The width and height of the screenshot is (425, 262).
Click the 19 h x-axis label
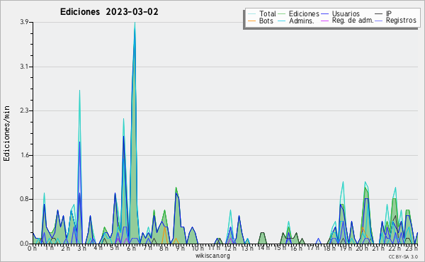click(x=346, y=248)
